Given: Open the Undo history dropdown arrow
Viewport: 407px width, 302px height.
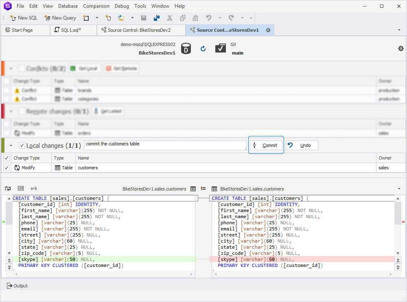Looking at the screenshot, I should tap(220, 18).
